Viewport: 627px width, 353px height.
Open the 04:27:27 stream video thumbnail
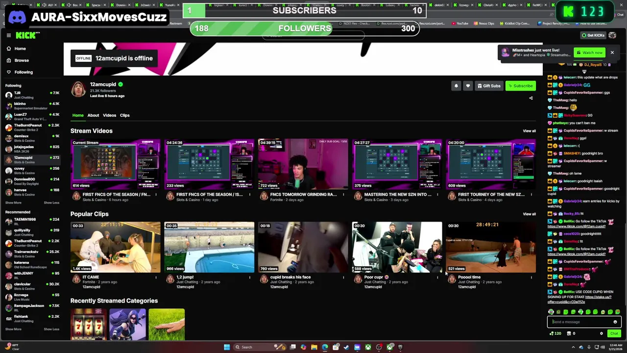coord(397,164)
